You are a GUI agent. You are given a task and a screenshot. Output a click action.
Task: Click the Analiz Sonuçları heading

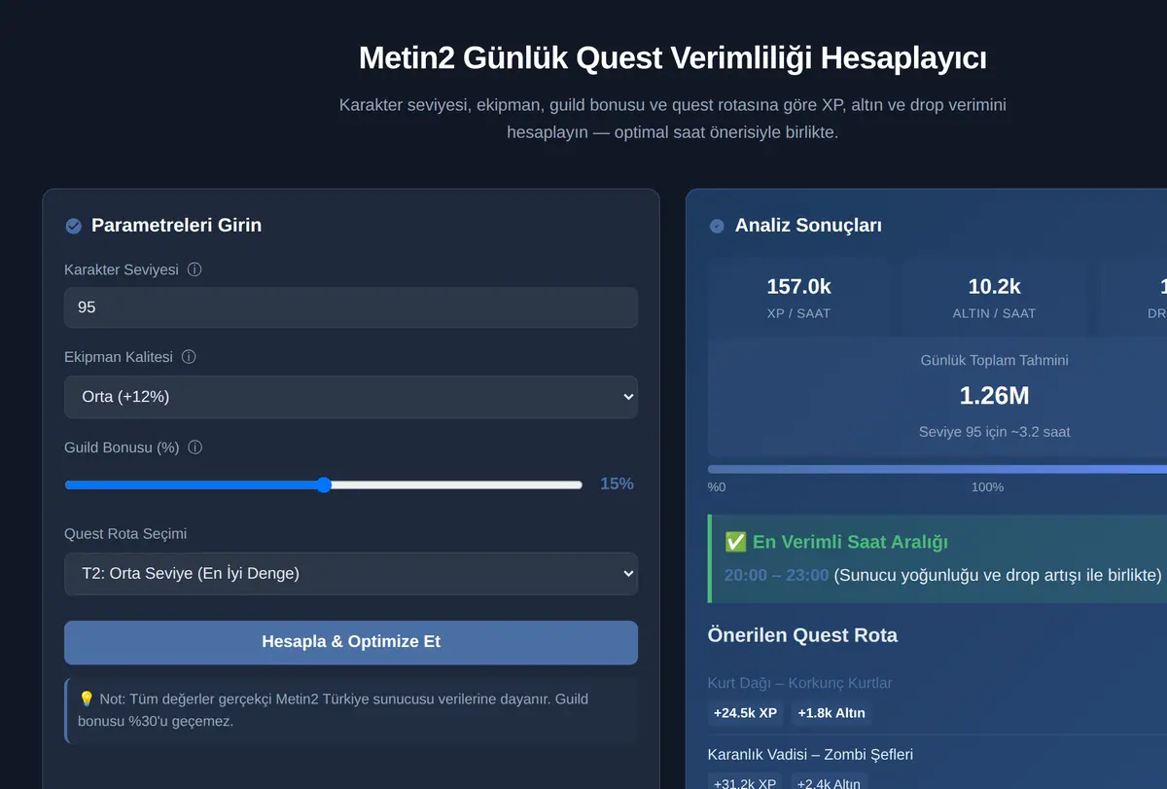pyautogui.click(x=808, y=226)
